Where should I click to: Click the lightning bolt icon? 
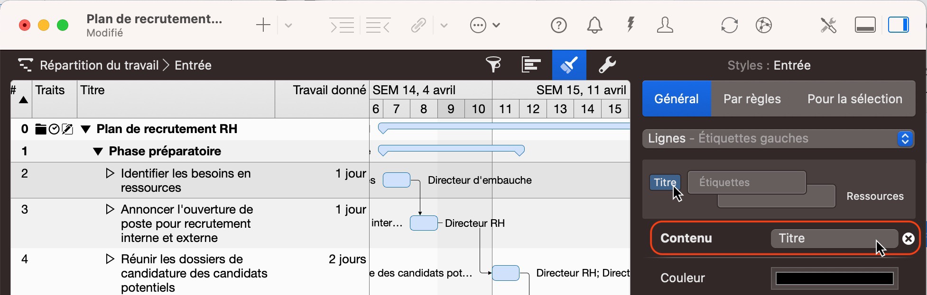coord(630,25)
